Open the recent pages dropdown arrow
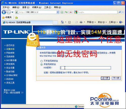 tap(12, 12)
